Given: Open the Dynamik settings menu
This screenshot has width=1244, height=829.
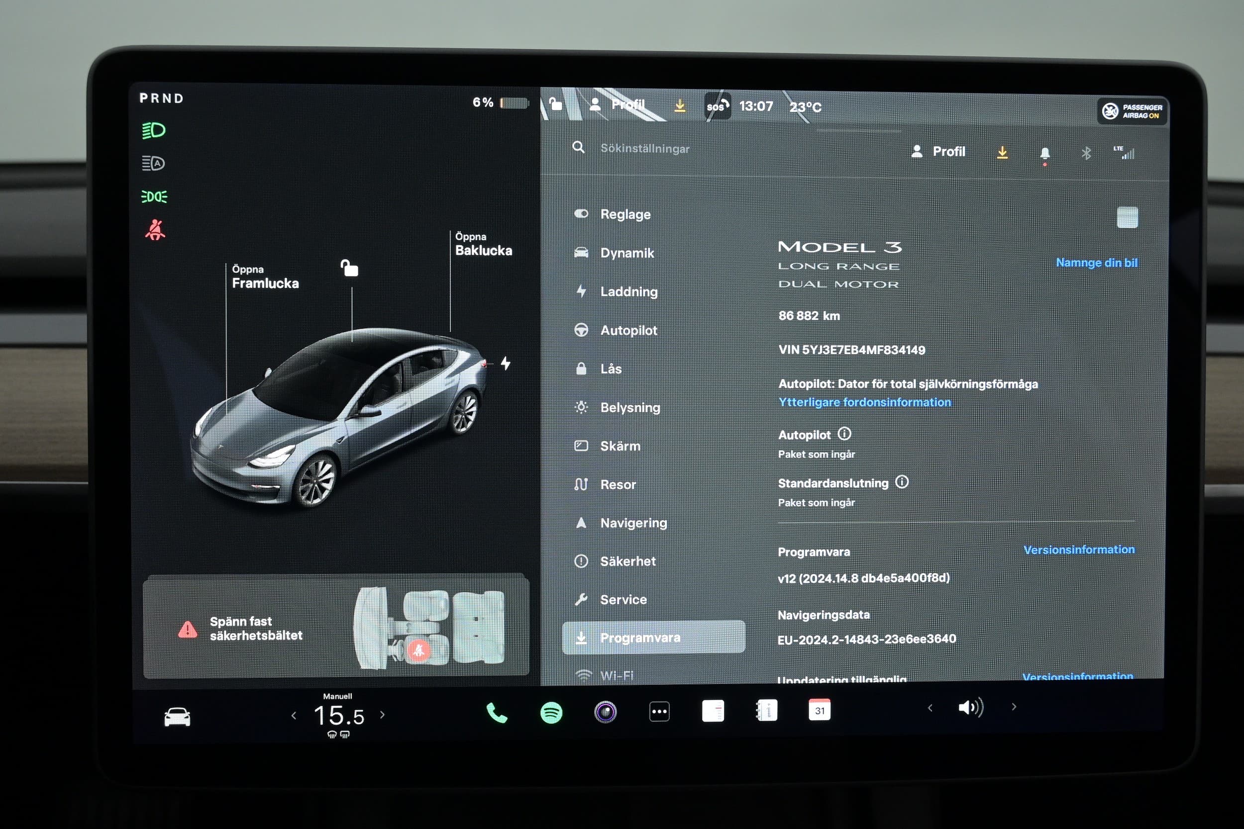Looking at the screenshot, I should point(615,253).
